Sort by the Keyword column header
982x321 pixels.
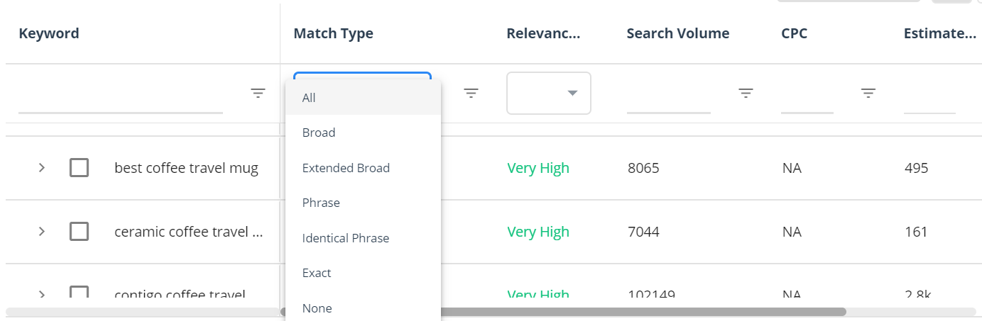point(49,33)
